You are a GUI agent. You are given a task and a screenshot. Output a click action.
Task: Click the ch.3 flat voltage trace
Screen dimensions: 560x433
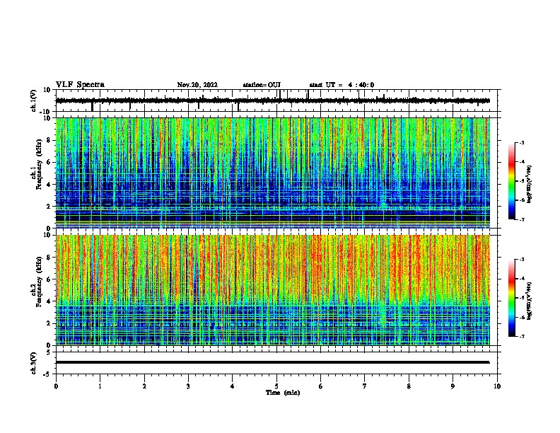tap(272, 362)
